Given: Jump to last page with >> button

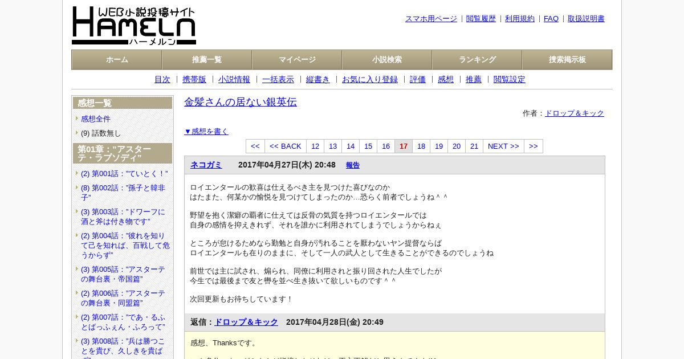Looking at the screenshot, I should click(x=534, y=146).
